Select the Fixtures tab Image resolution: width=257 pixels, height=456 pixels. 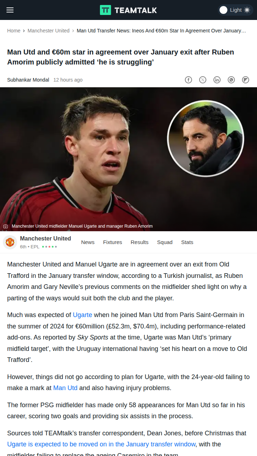(x=112, y=242)
